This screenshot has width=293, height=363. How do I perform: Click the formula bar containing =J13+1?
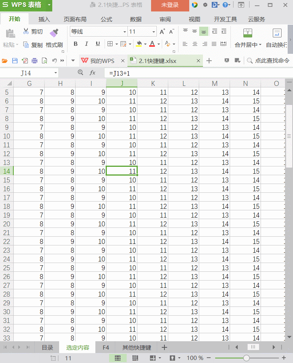pyautogui.click(x=191, y=73)
